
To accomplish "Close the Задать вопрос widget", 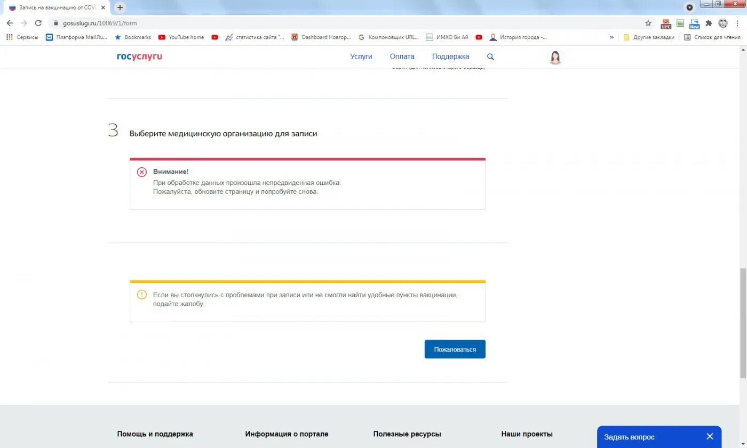I will pos(710,436).
